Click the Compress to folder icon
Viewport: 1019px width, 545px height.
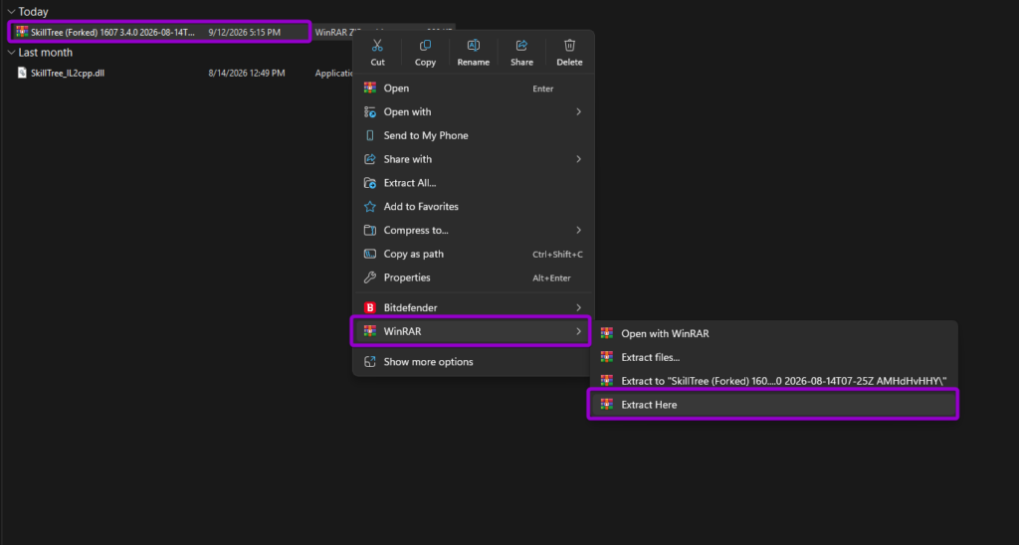point(370,230)
